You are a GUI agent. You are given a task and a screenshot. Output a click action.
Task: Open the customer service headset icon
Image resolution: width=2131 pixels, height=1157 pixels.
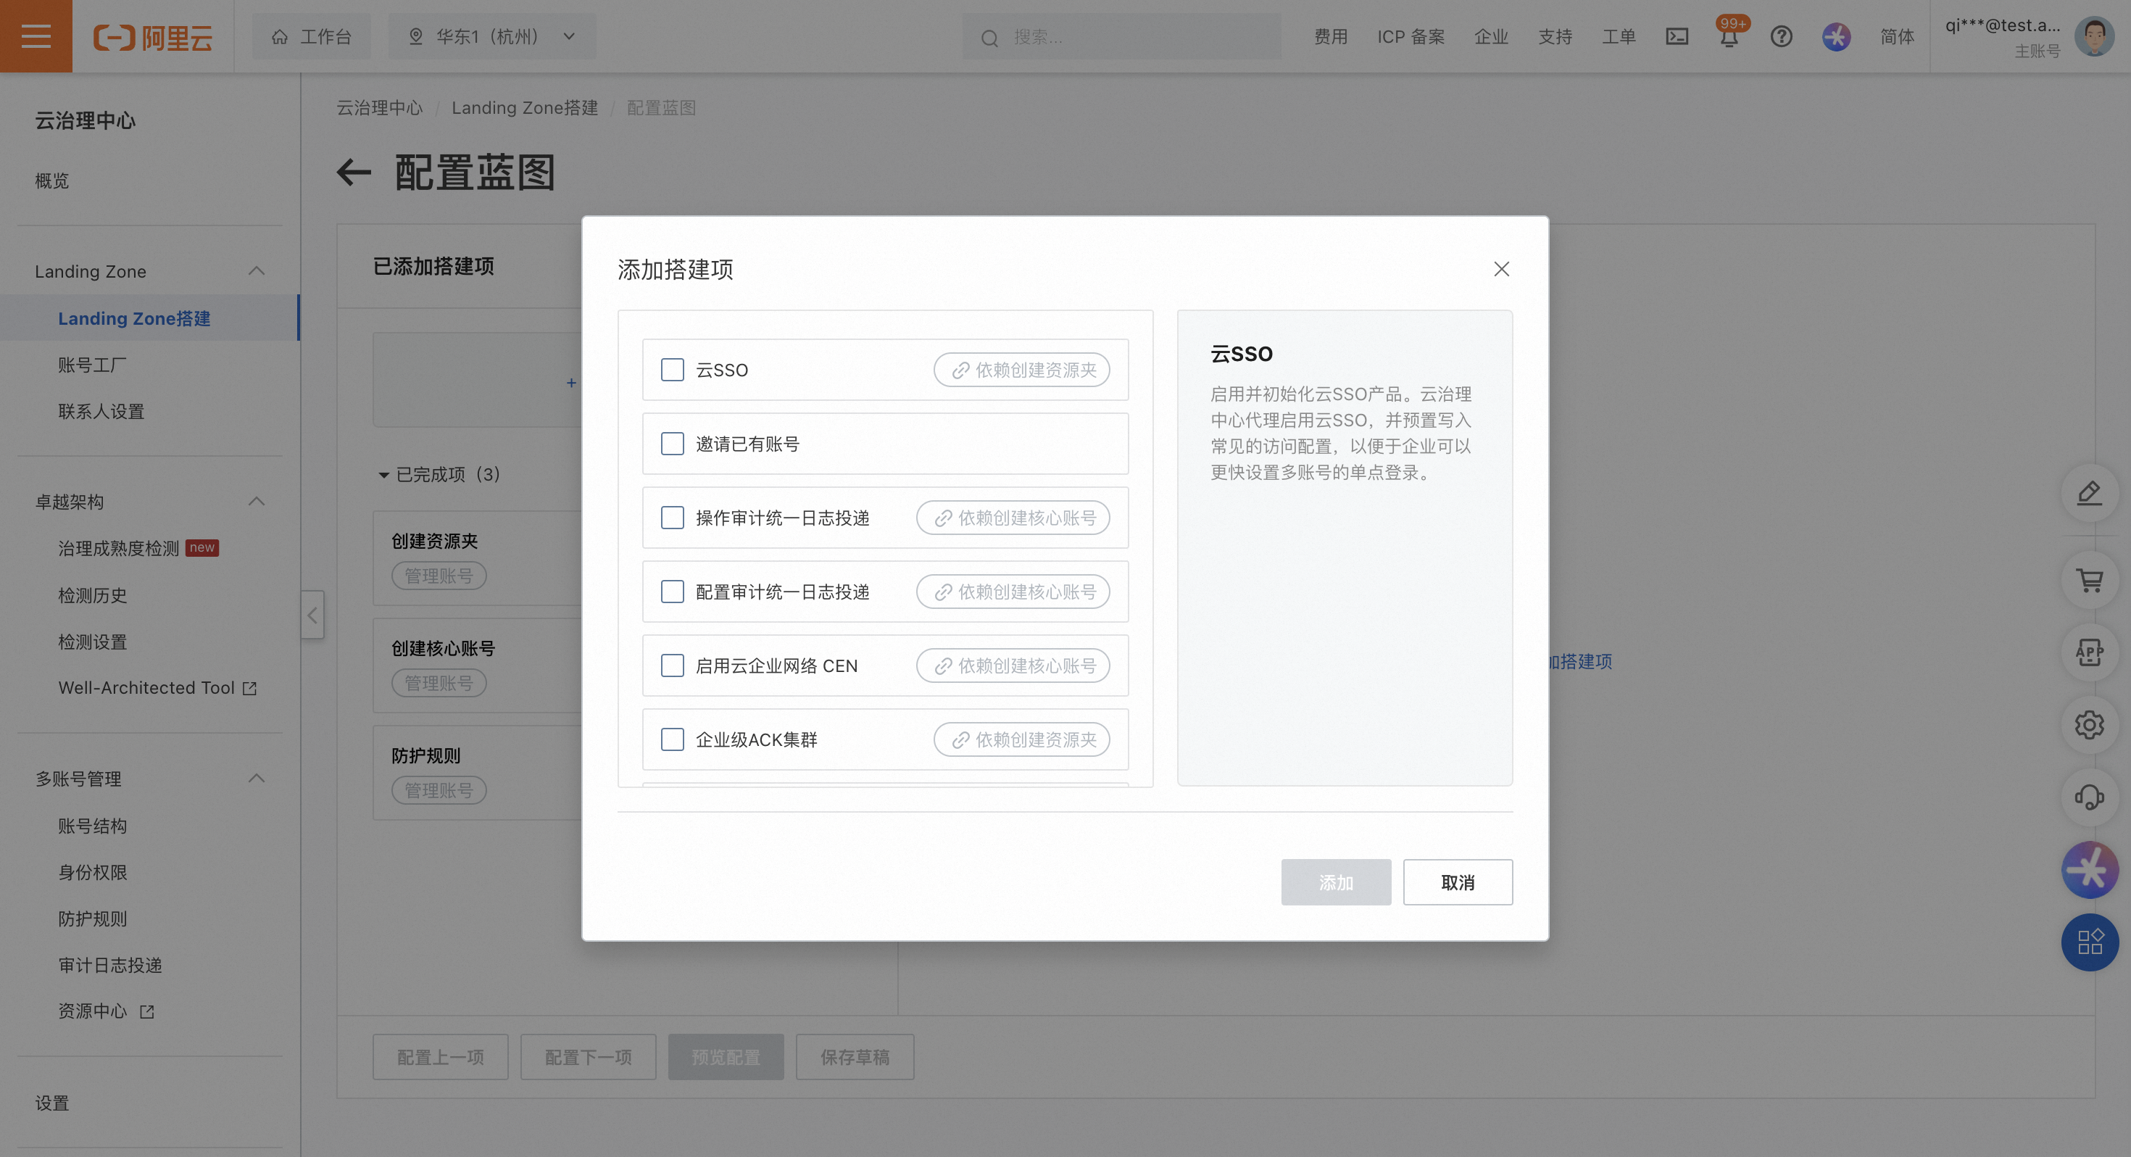pyautogui.click(x=2090, y=797)
